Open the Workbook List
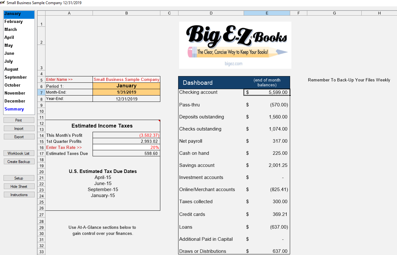 pyautogui.click(x=19, y=153)
